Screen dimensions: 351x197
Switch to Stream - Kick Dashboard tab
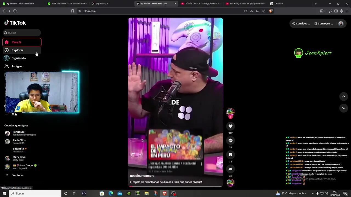click(x=22, y=4)
